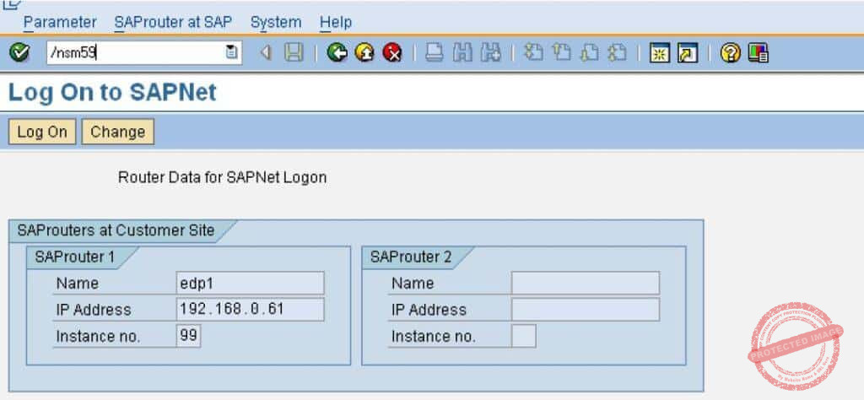Click the Change button
Viewport: 864px width, 400px height.
pos(117,132)
